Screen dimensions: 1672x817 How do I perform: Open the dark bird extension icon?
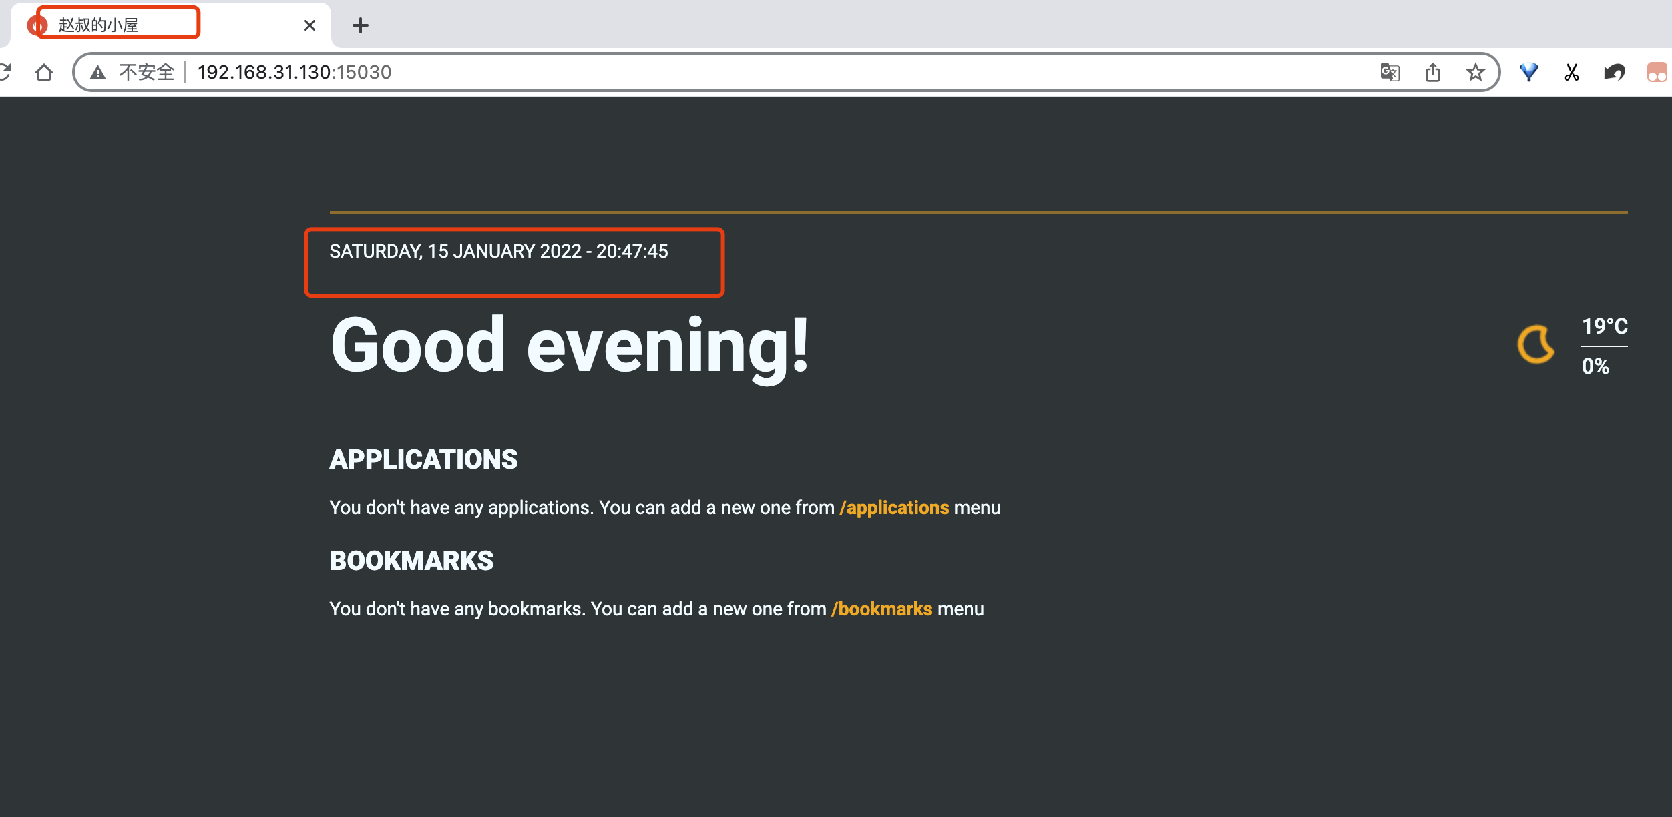(1615, 72)
